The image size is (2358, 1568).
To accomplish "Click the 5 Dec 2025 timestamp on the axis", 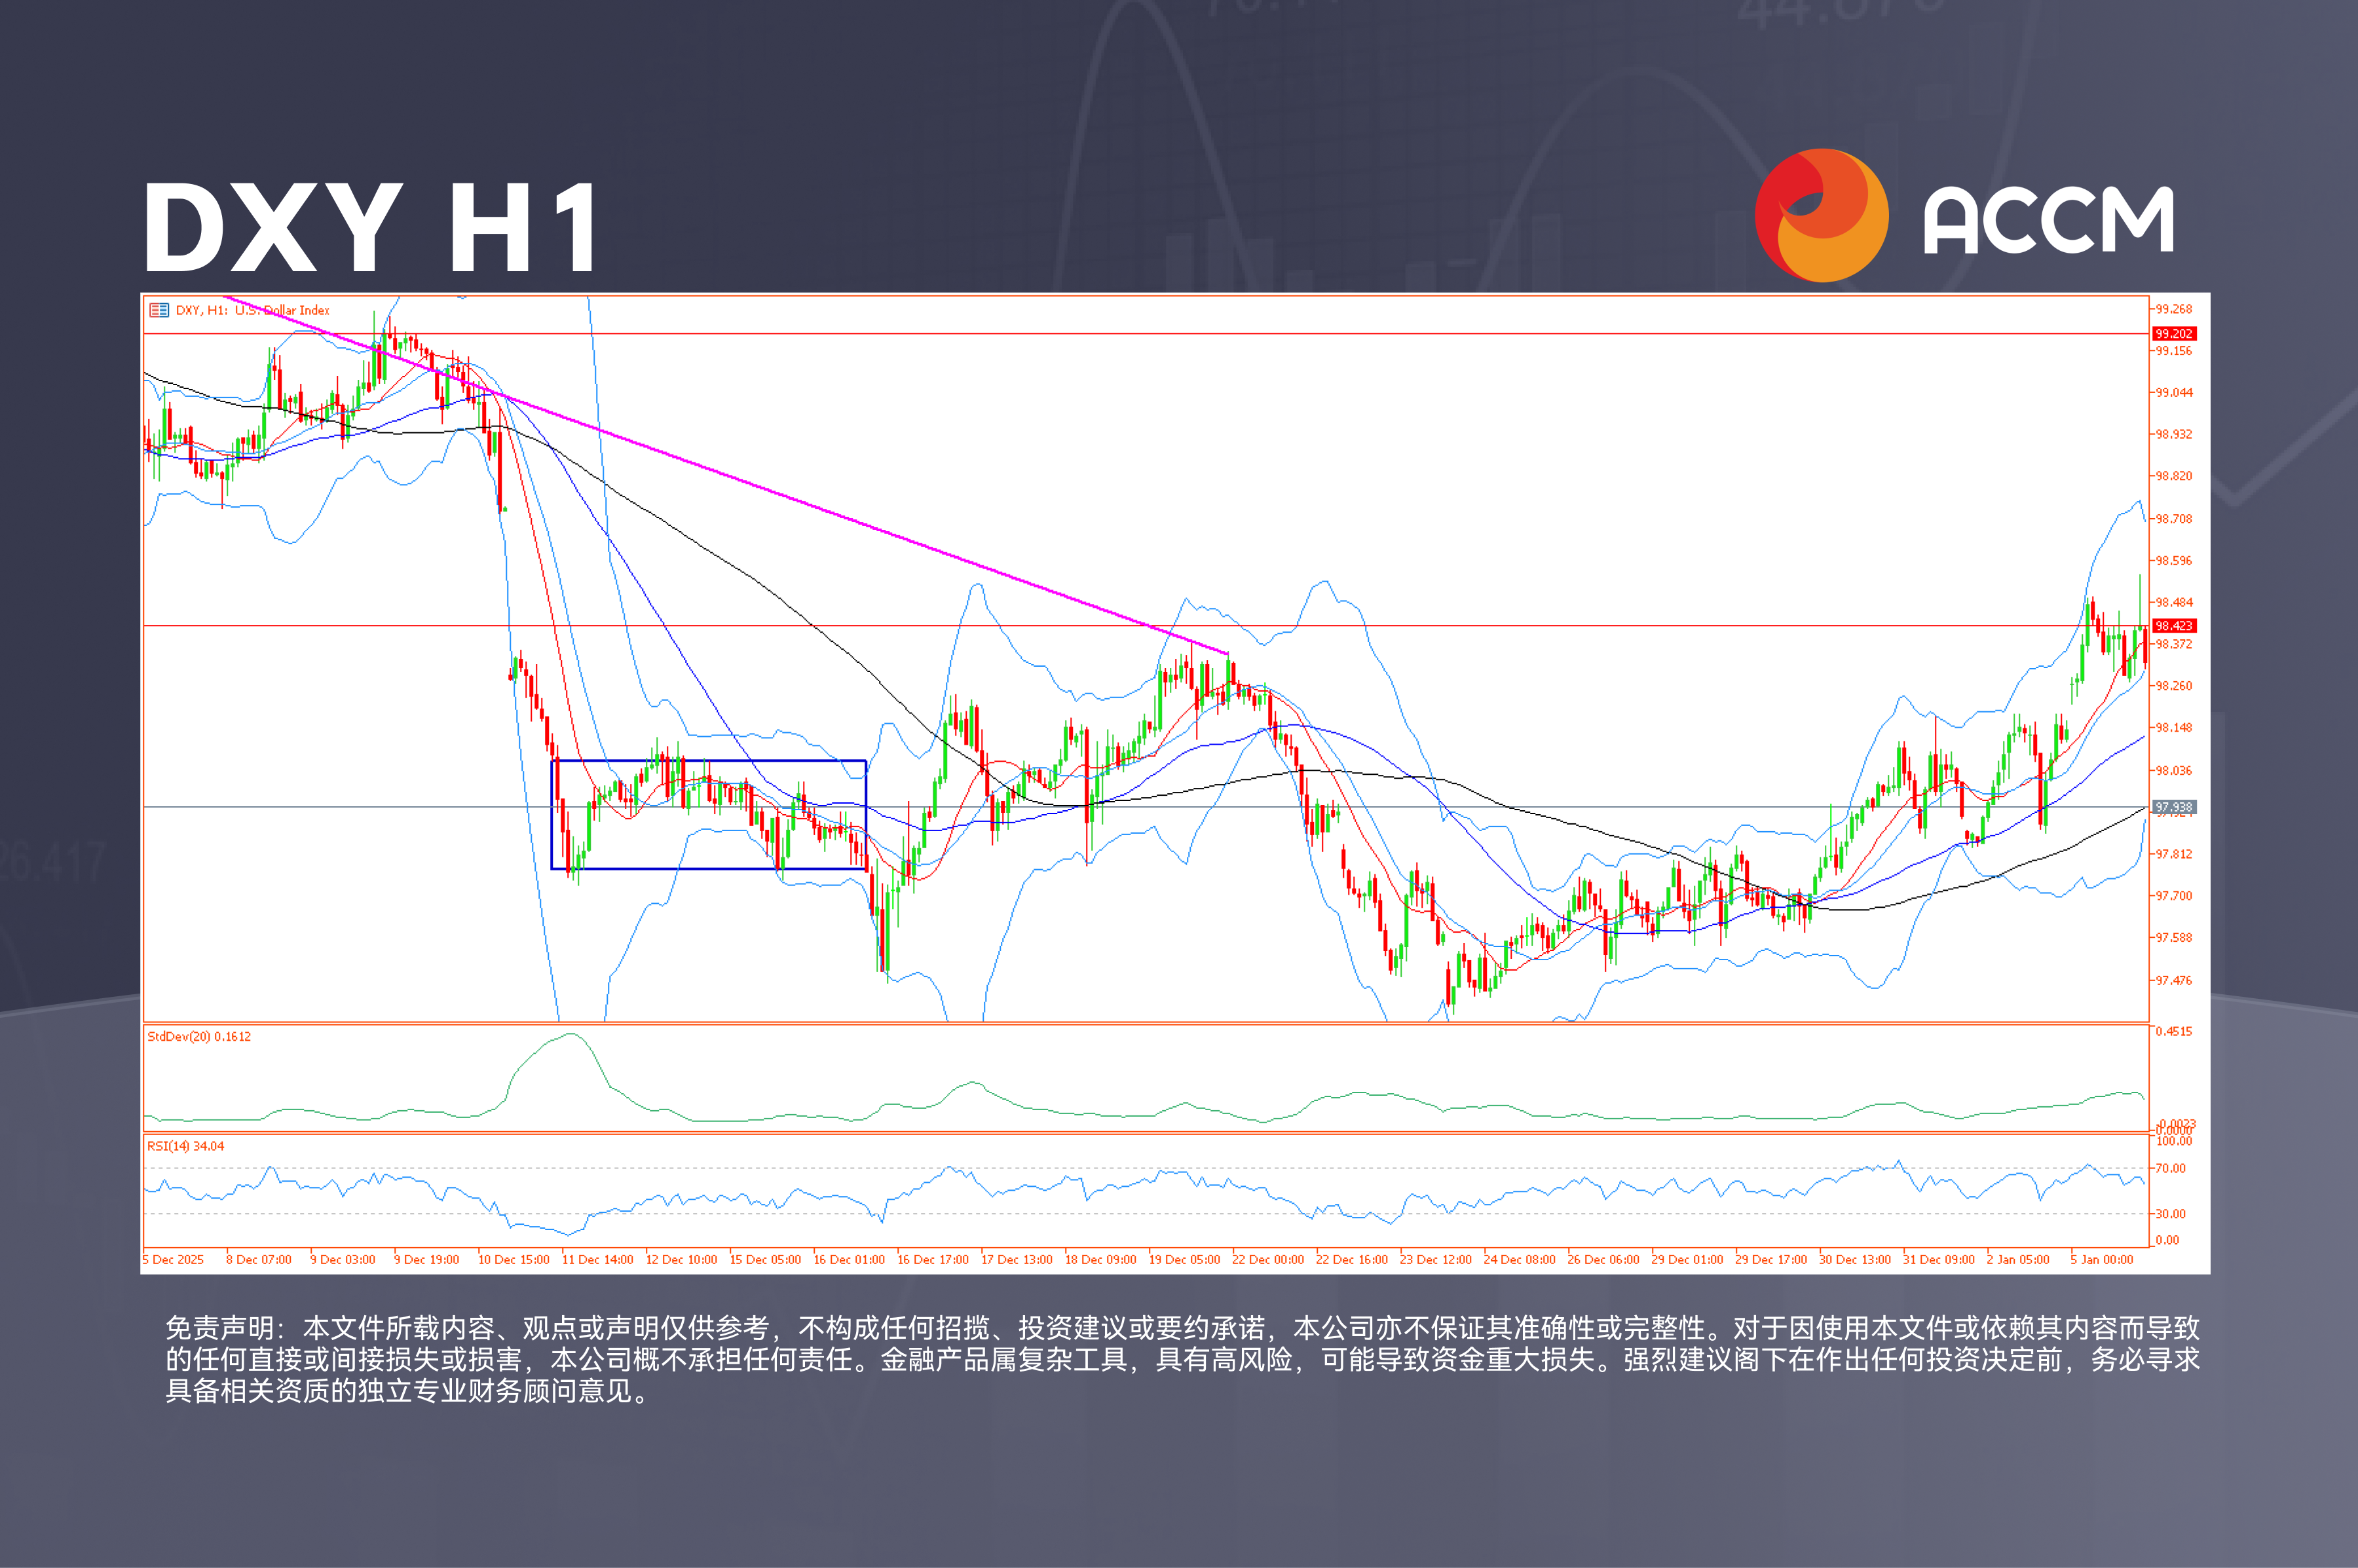I will (x=172, y=1260).
